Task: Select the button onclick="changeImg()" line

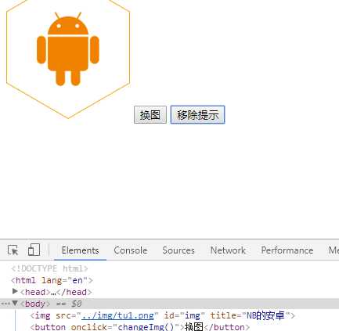Action: pyautogui.click(x=140, y=327)
